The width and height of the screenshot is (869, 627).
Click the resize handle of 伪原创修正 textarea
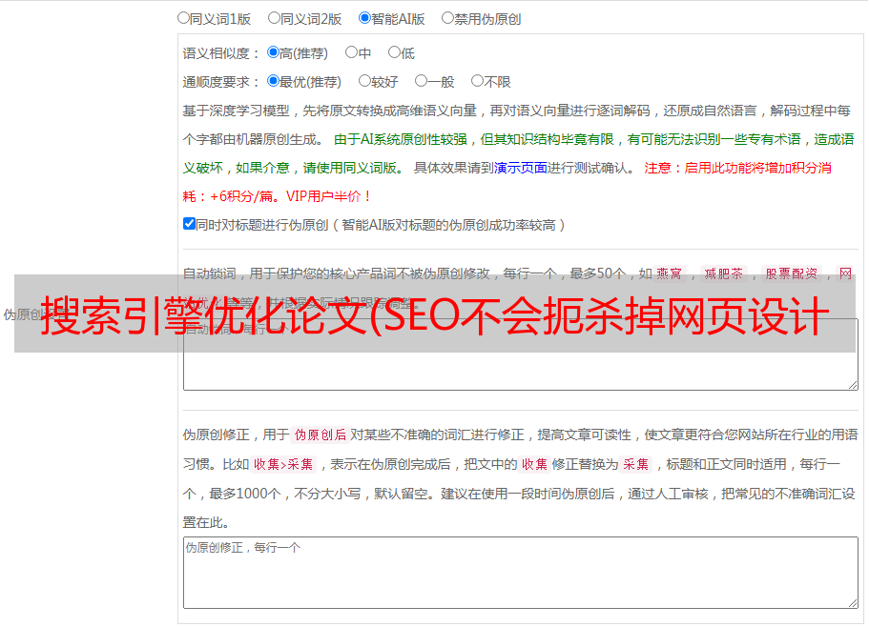(853, 604)
